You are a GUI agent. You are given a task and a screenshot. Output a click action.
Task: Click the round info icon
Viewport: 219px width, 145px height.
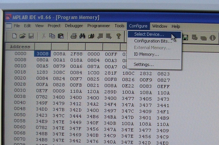pos(212,38)
